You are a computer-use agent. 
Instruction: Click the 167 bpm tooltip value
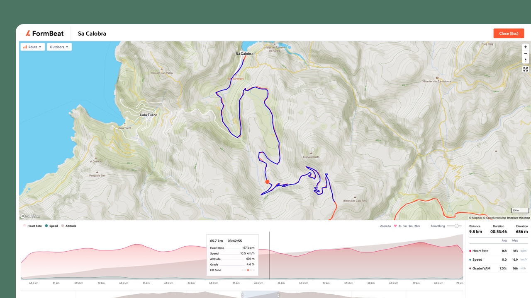tap(248, 248)
